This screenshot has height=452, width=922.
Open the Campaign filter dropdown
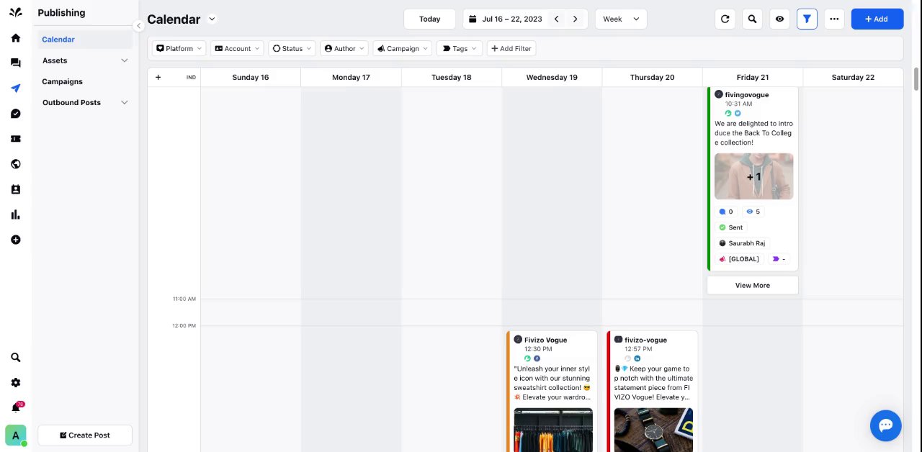pos(402,48)
